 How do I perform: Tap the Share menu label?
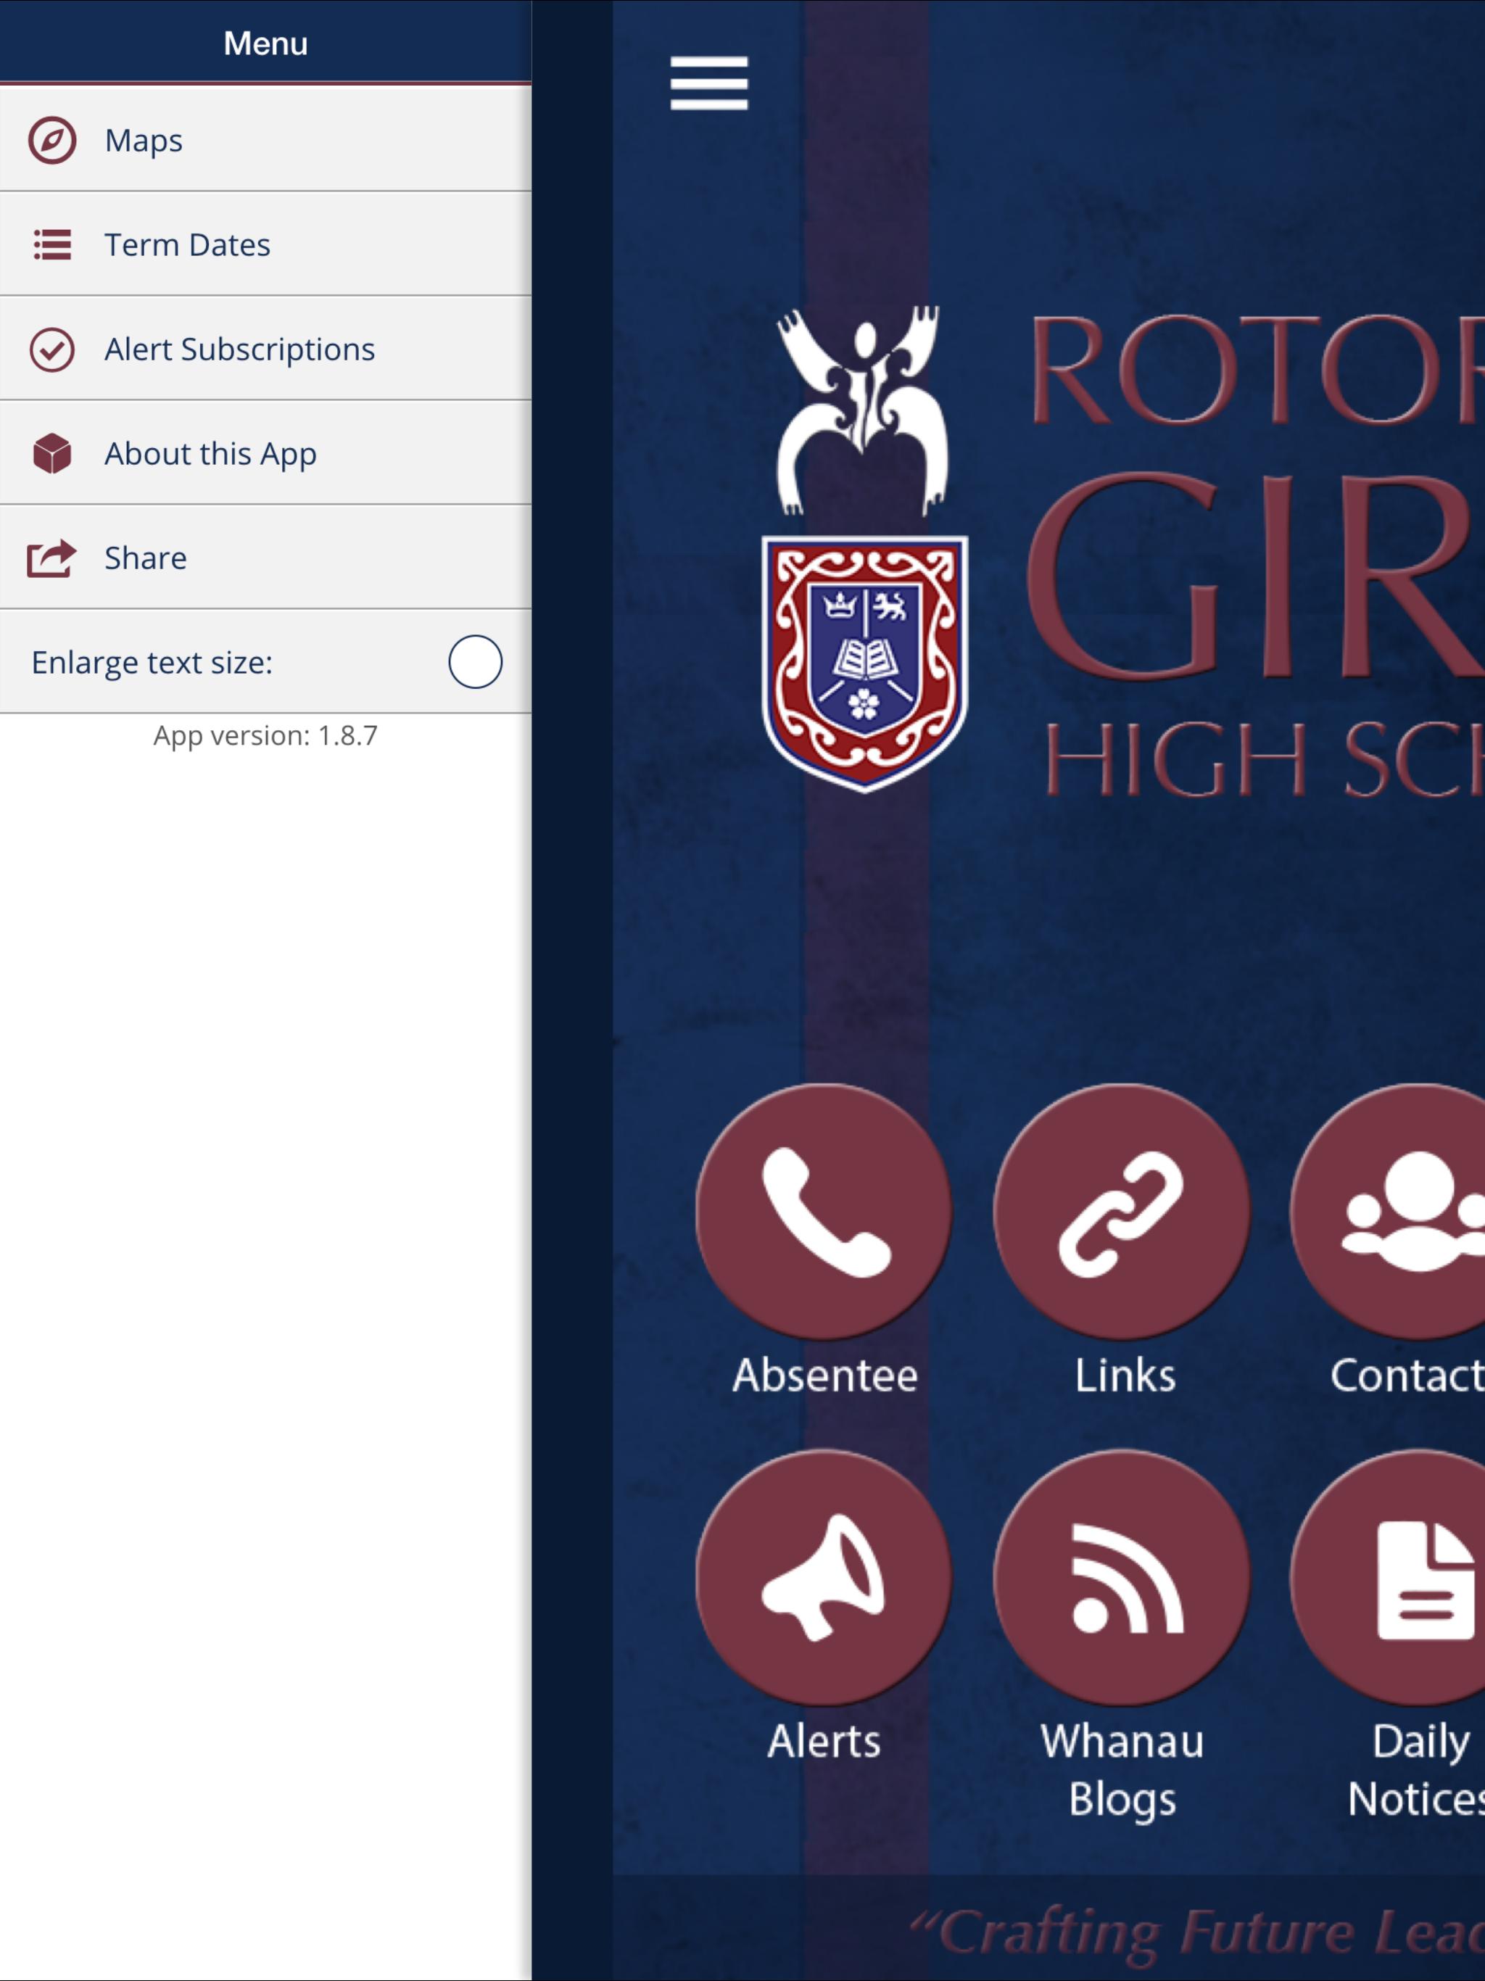pyautogui.click(x=146, y=558)
